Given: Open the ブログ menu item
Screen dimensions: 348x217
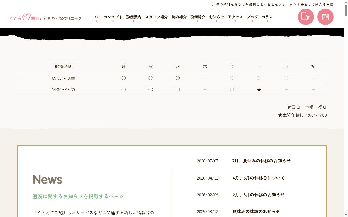Looking at the screenshot, I should point(252,17).
